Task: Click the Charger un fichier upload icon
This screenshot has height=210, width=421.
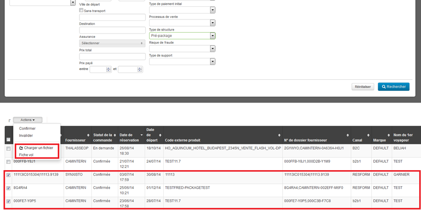Action: tap(21, 148)
